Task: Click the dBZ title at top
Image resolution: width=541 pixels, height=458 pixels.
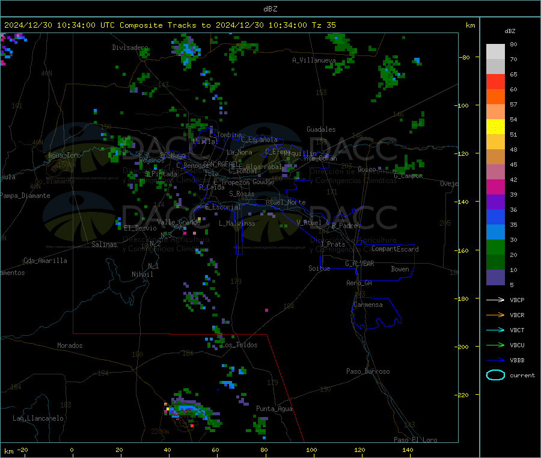Action: tap(270, 9)
